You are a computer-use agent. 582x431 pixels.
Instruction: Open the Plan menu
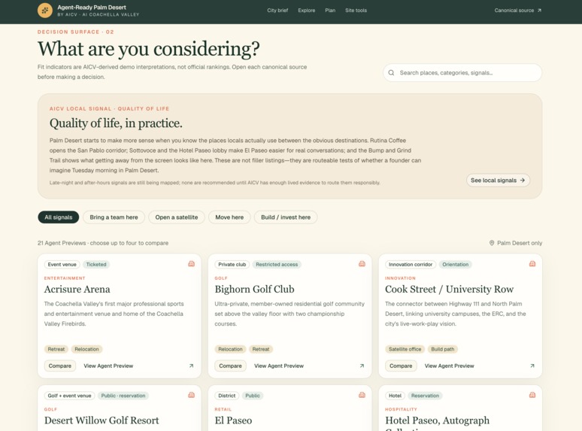click(330, 11)
